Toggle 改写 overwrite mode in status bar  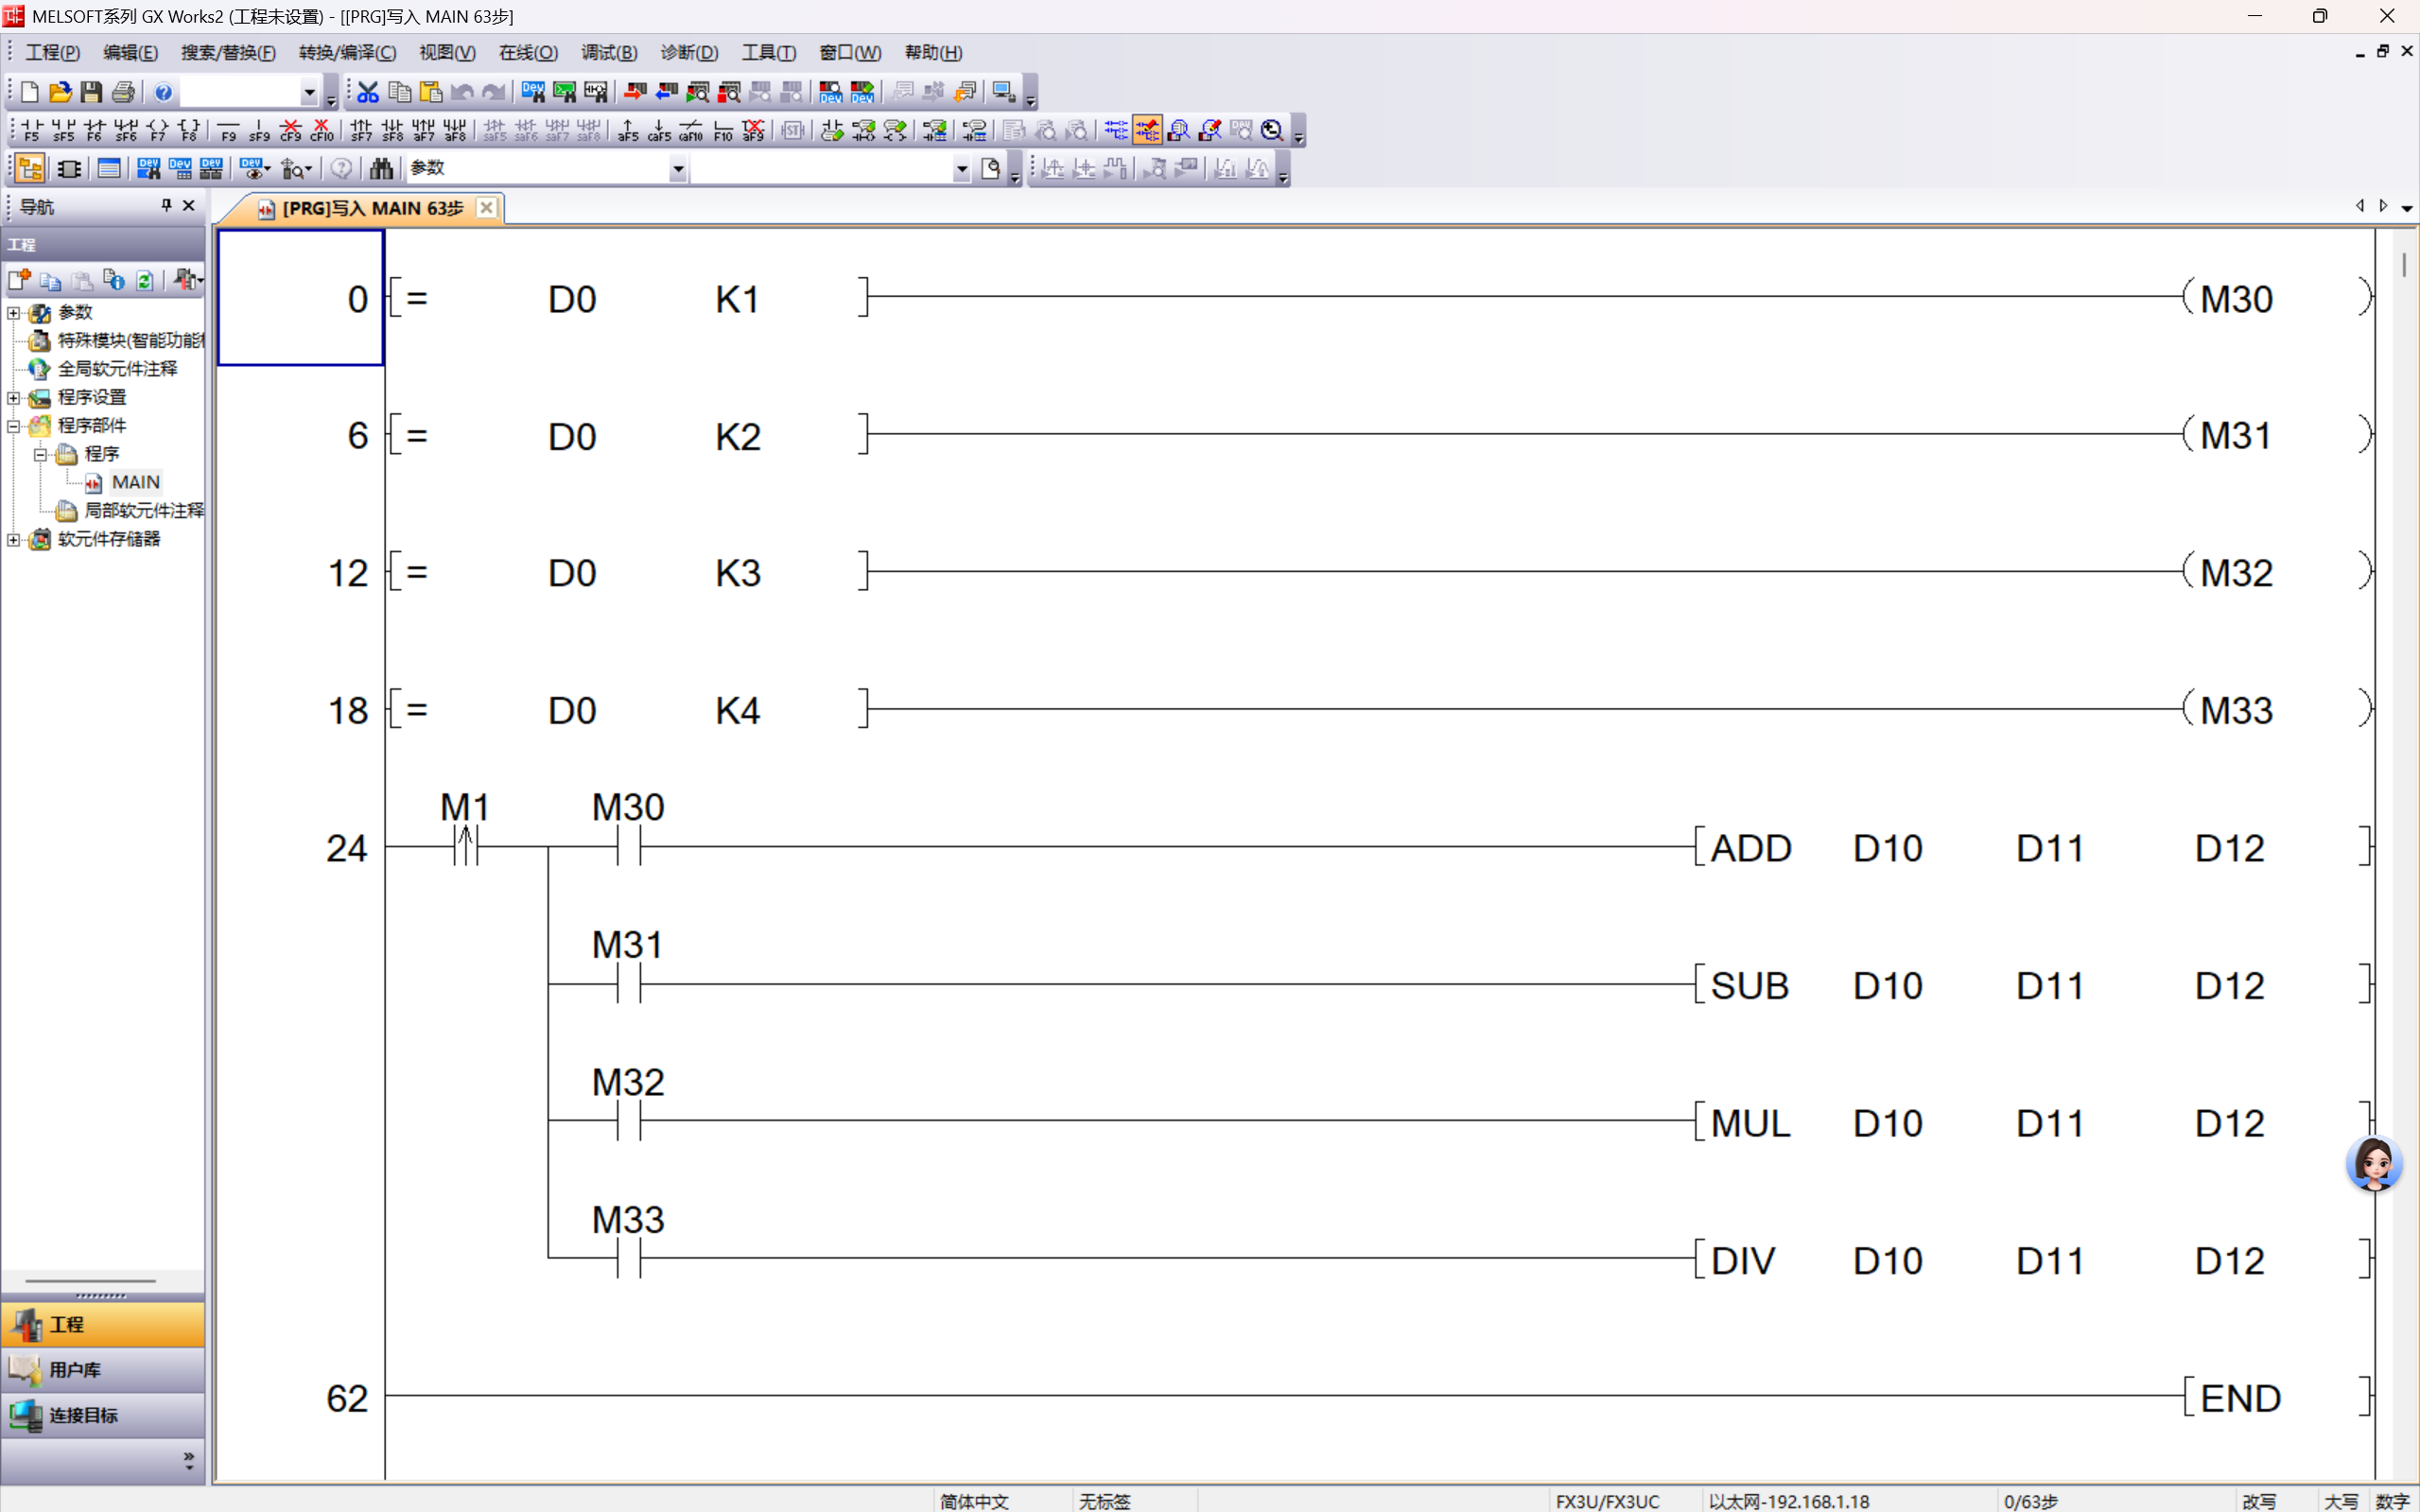[2258, 1501]
